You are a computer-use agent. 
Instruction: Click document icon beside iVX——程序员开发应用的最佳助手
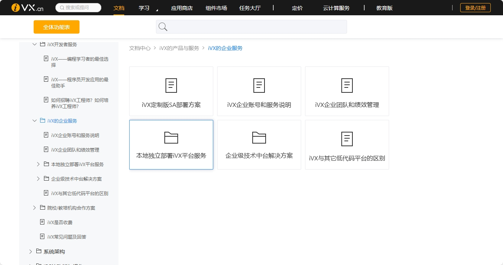point(46,79)
